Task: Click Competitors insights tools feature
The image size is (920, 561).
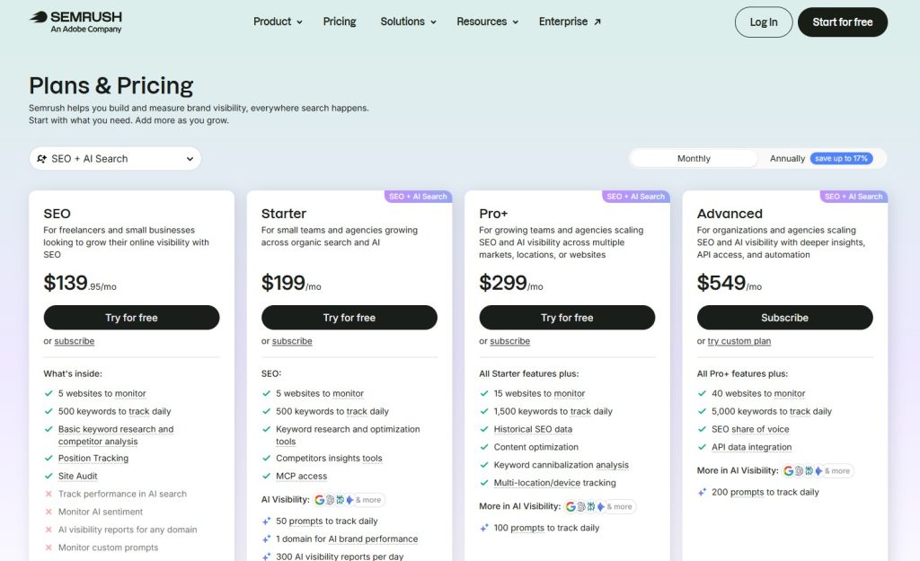Action: 329,459
